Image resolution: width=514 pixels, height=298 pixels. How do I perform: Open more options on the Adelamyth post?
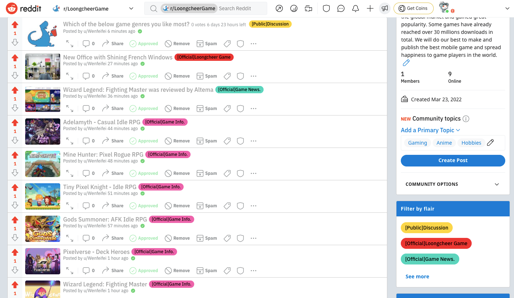[254, 141]
